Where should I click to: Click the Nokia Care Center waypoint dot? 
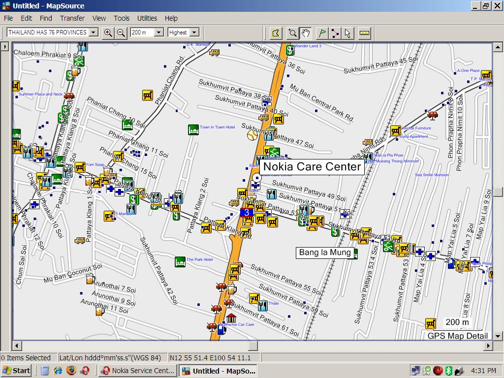coord(256,177)
